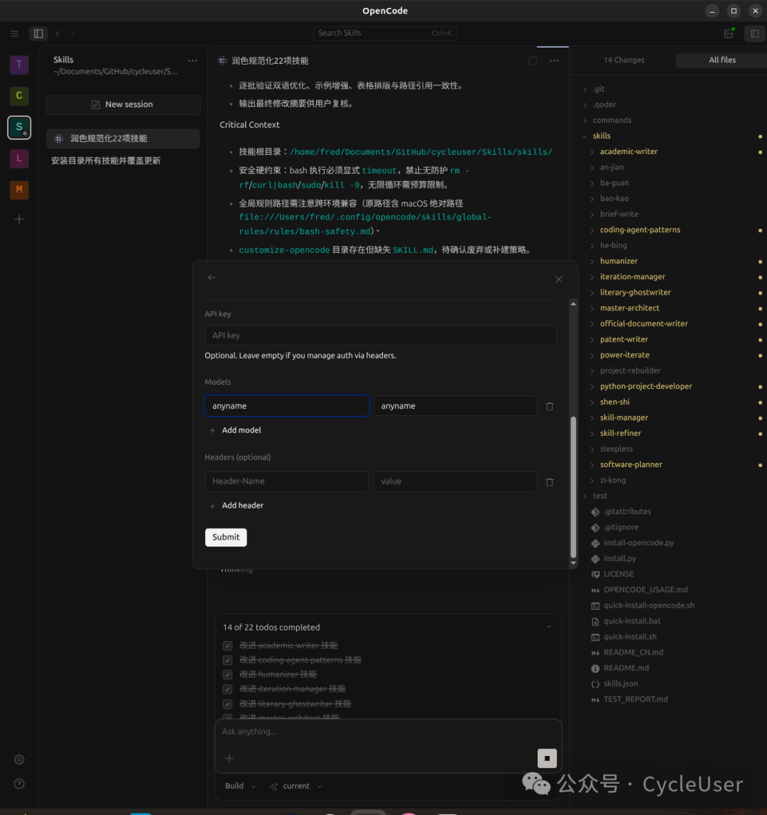The image size is (767, 815).
Task: Focus the second anyname model name field
Action: pos(455,407)
